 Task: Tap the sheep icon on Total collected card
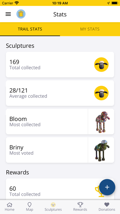coord(101,65)
